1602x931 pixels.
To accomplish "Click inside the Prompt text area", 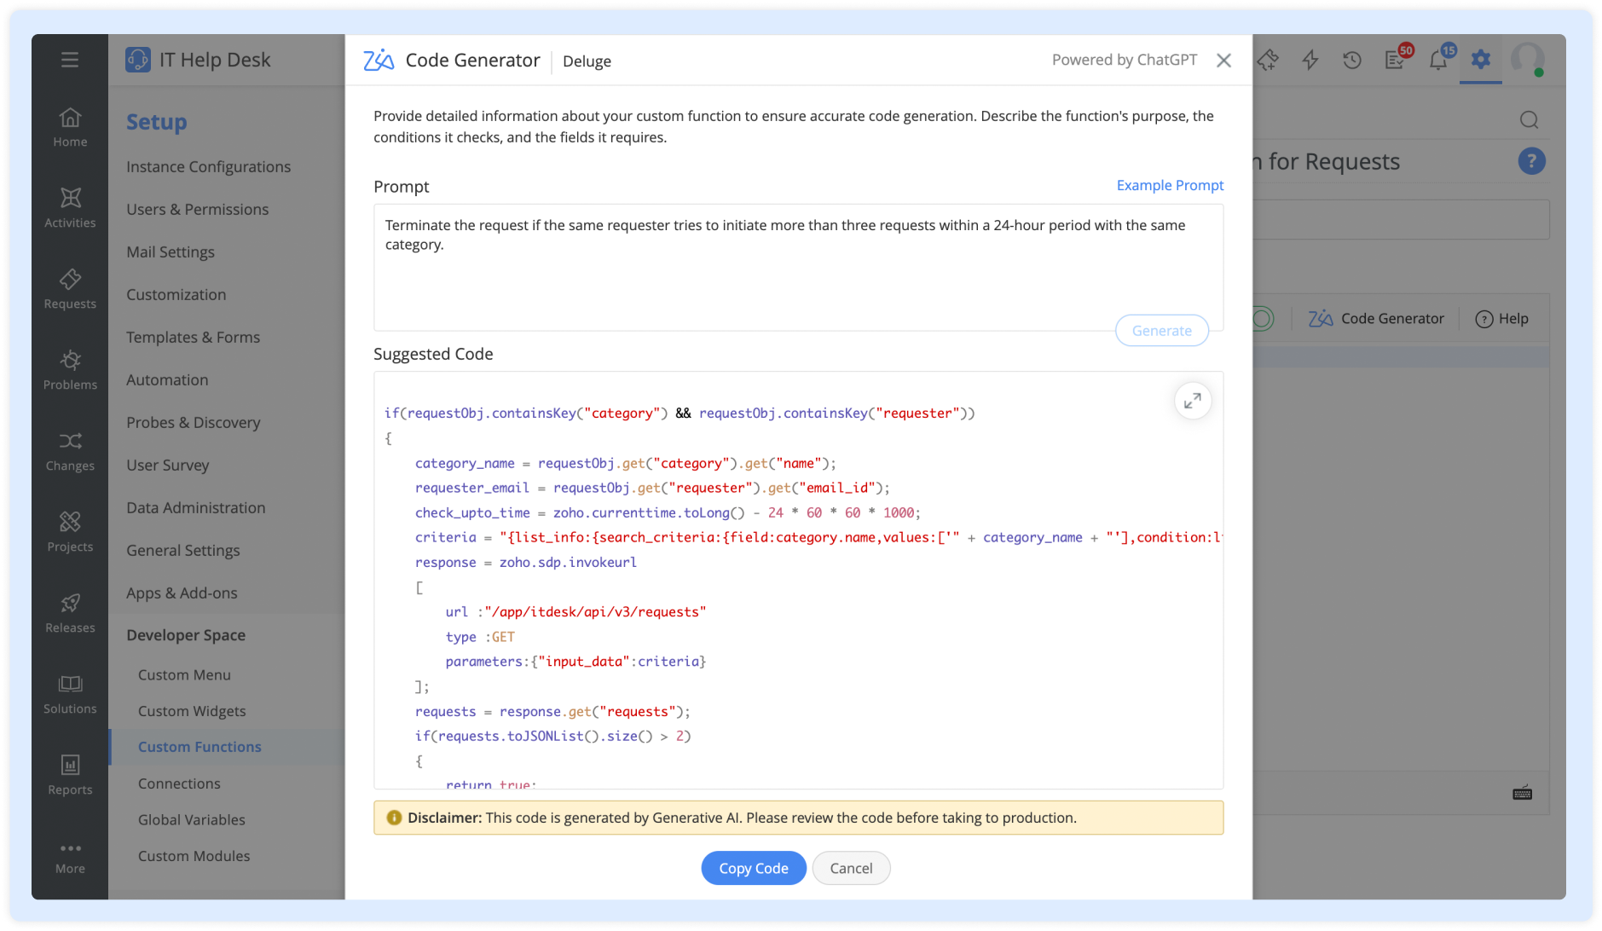I will 796,267.
